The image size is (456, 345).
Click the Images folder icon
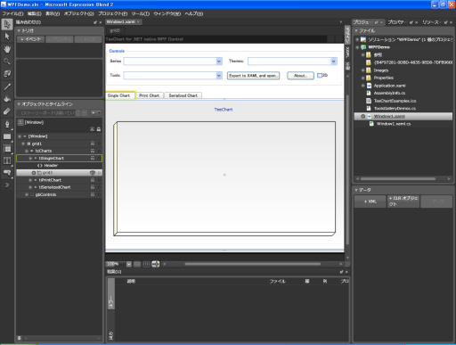tap(369, 70)
